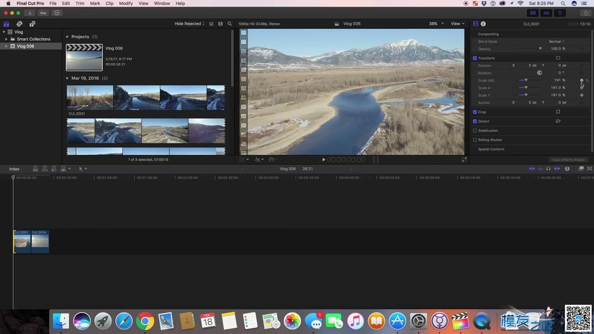Screen dimensions: 594x334
Task: Collapse the Mar 19, 2016 section
Action: 67,78
